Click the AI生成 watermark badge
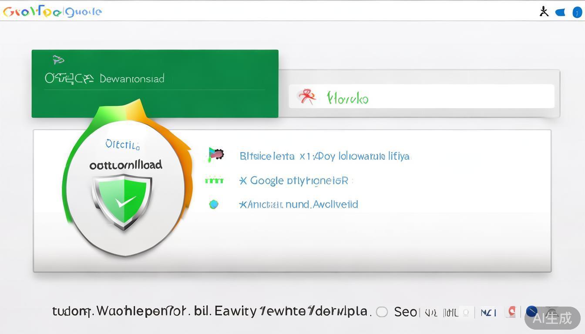Image resolution: width=585 pixels, height=334 pixels. click(552, 318)
